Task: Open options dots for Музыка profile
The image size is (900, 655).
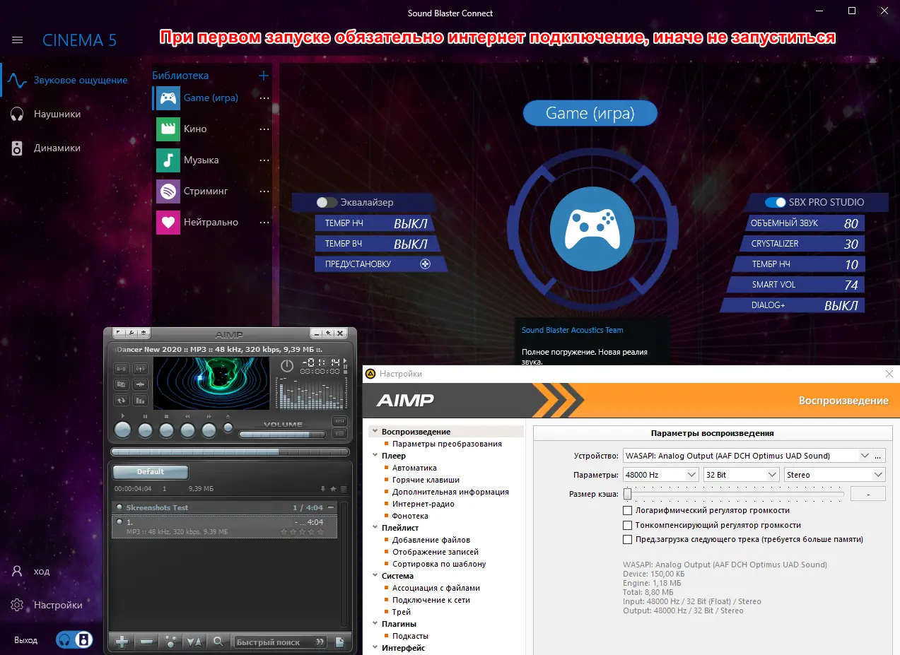Action: pos(264,160)
